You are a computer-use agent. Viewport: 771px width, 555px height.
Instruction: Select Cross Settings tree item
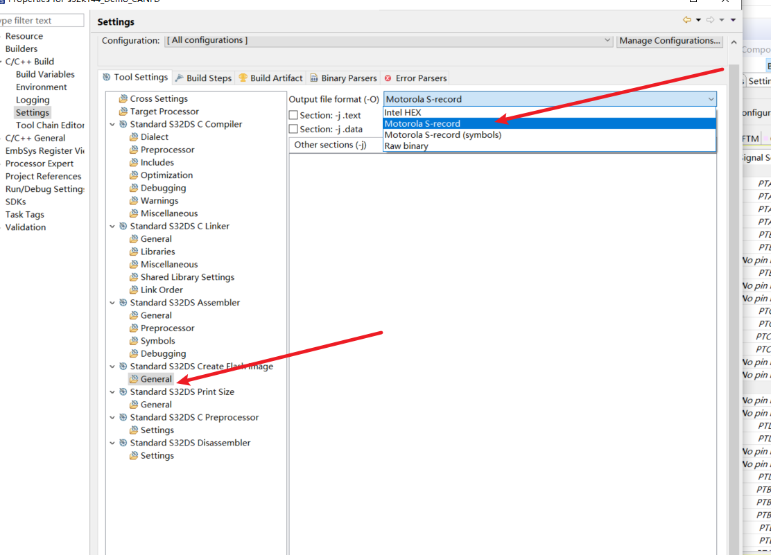158,99
